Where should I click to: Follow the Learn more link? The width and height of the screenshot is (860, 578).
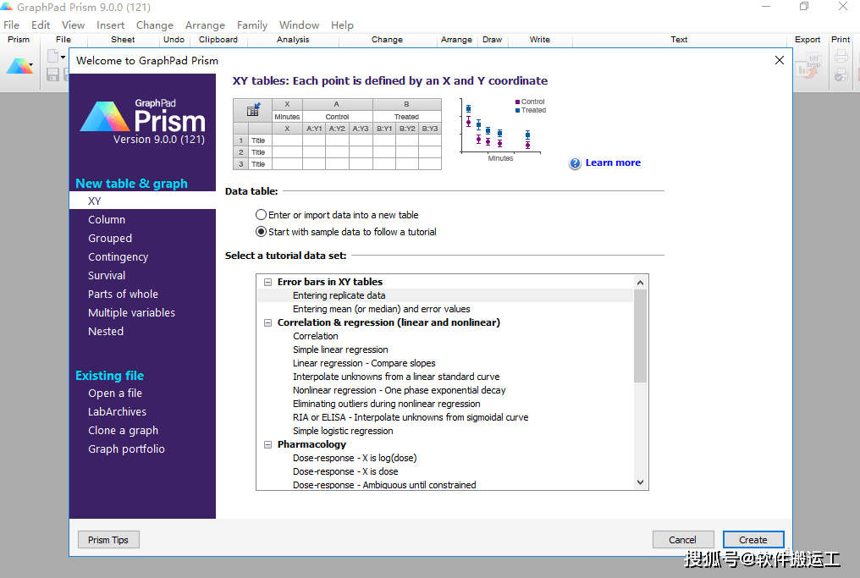point(613,162)
